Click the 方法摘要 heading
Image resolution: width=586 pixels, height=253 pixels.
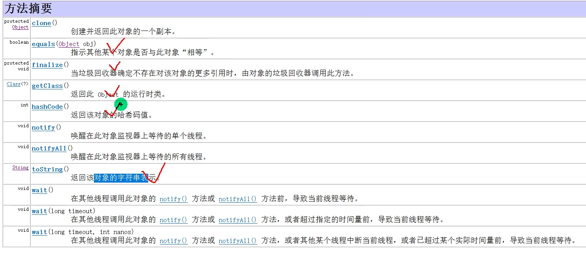pyautogui.click(x=28, y=9)
